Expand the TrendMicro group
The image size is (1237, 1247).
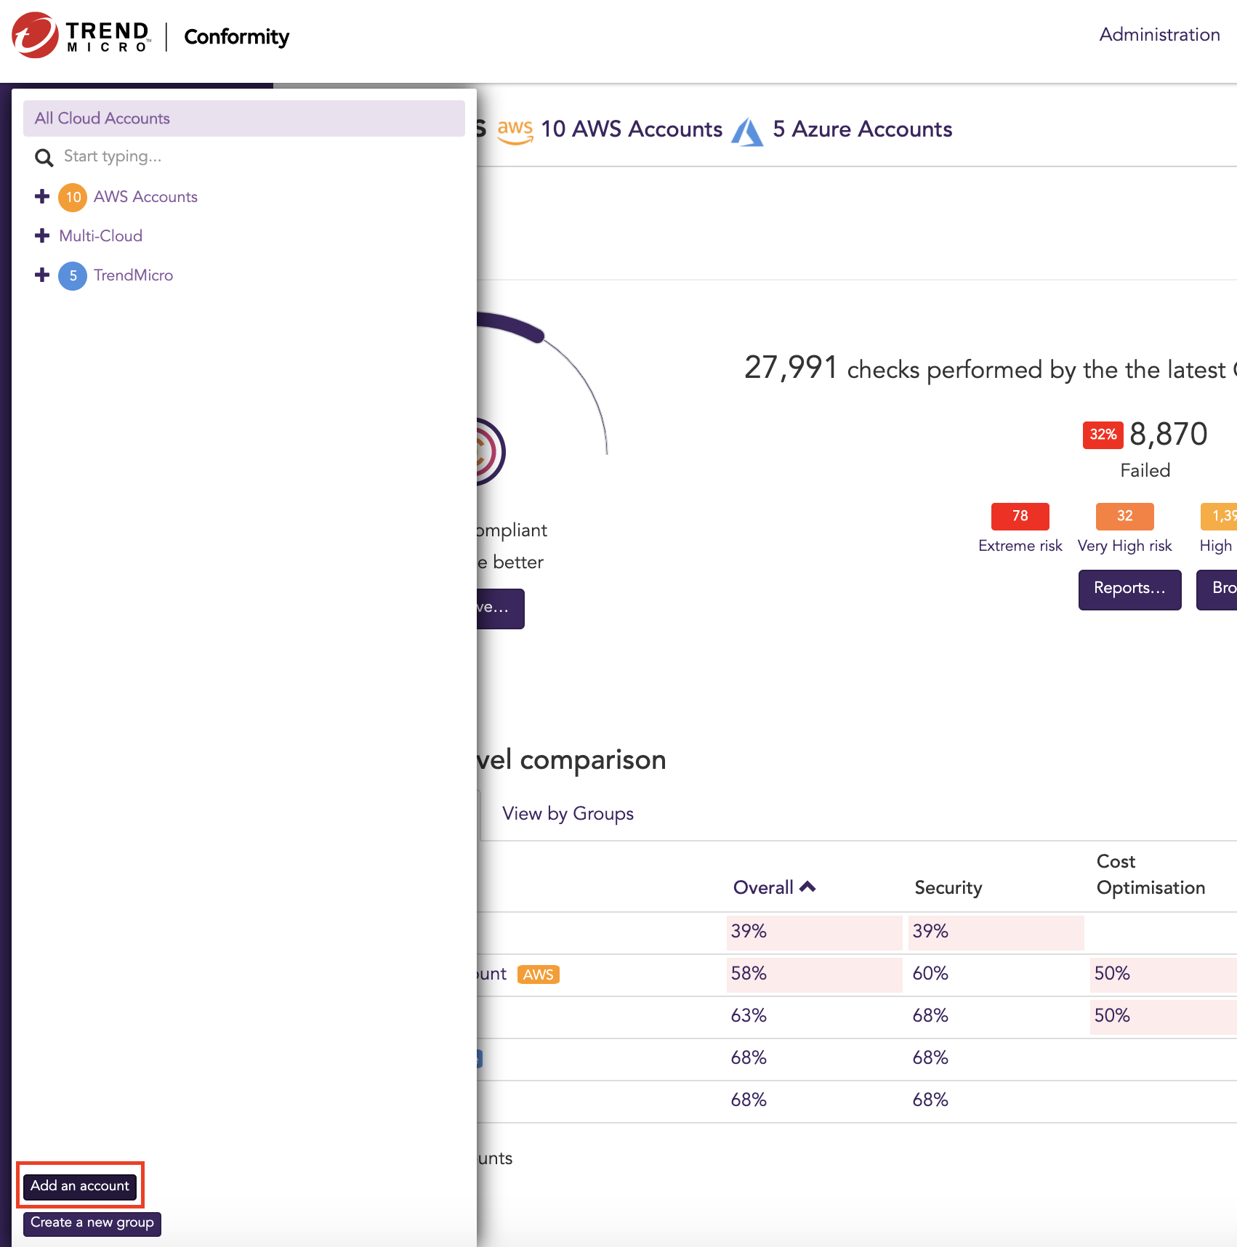42,275
